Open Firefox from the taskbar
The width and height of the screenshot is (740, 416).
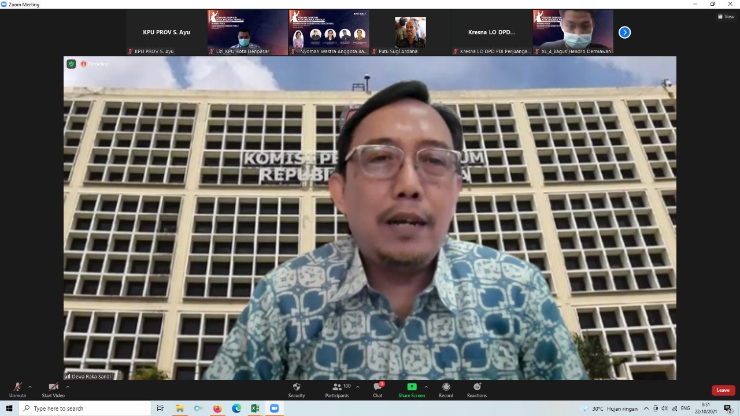pyautogui.click(x=217, y=408)
